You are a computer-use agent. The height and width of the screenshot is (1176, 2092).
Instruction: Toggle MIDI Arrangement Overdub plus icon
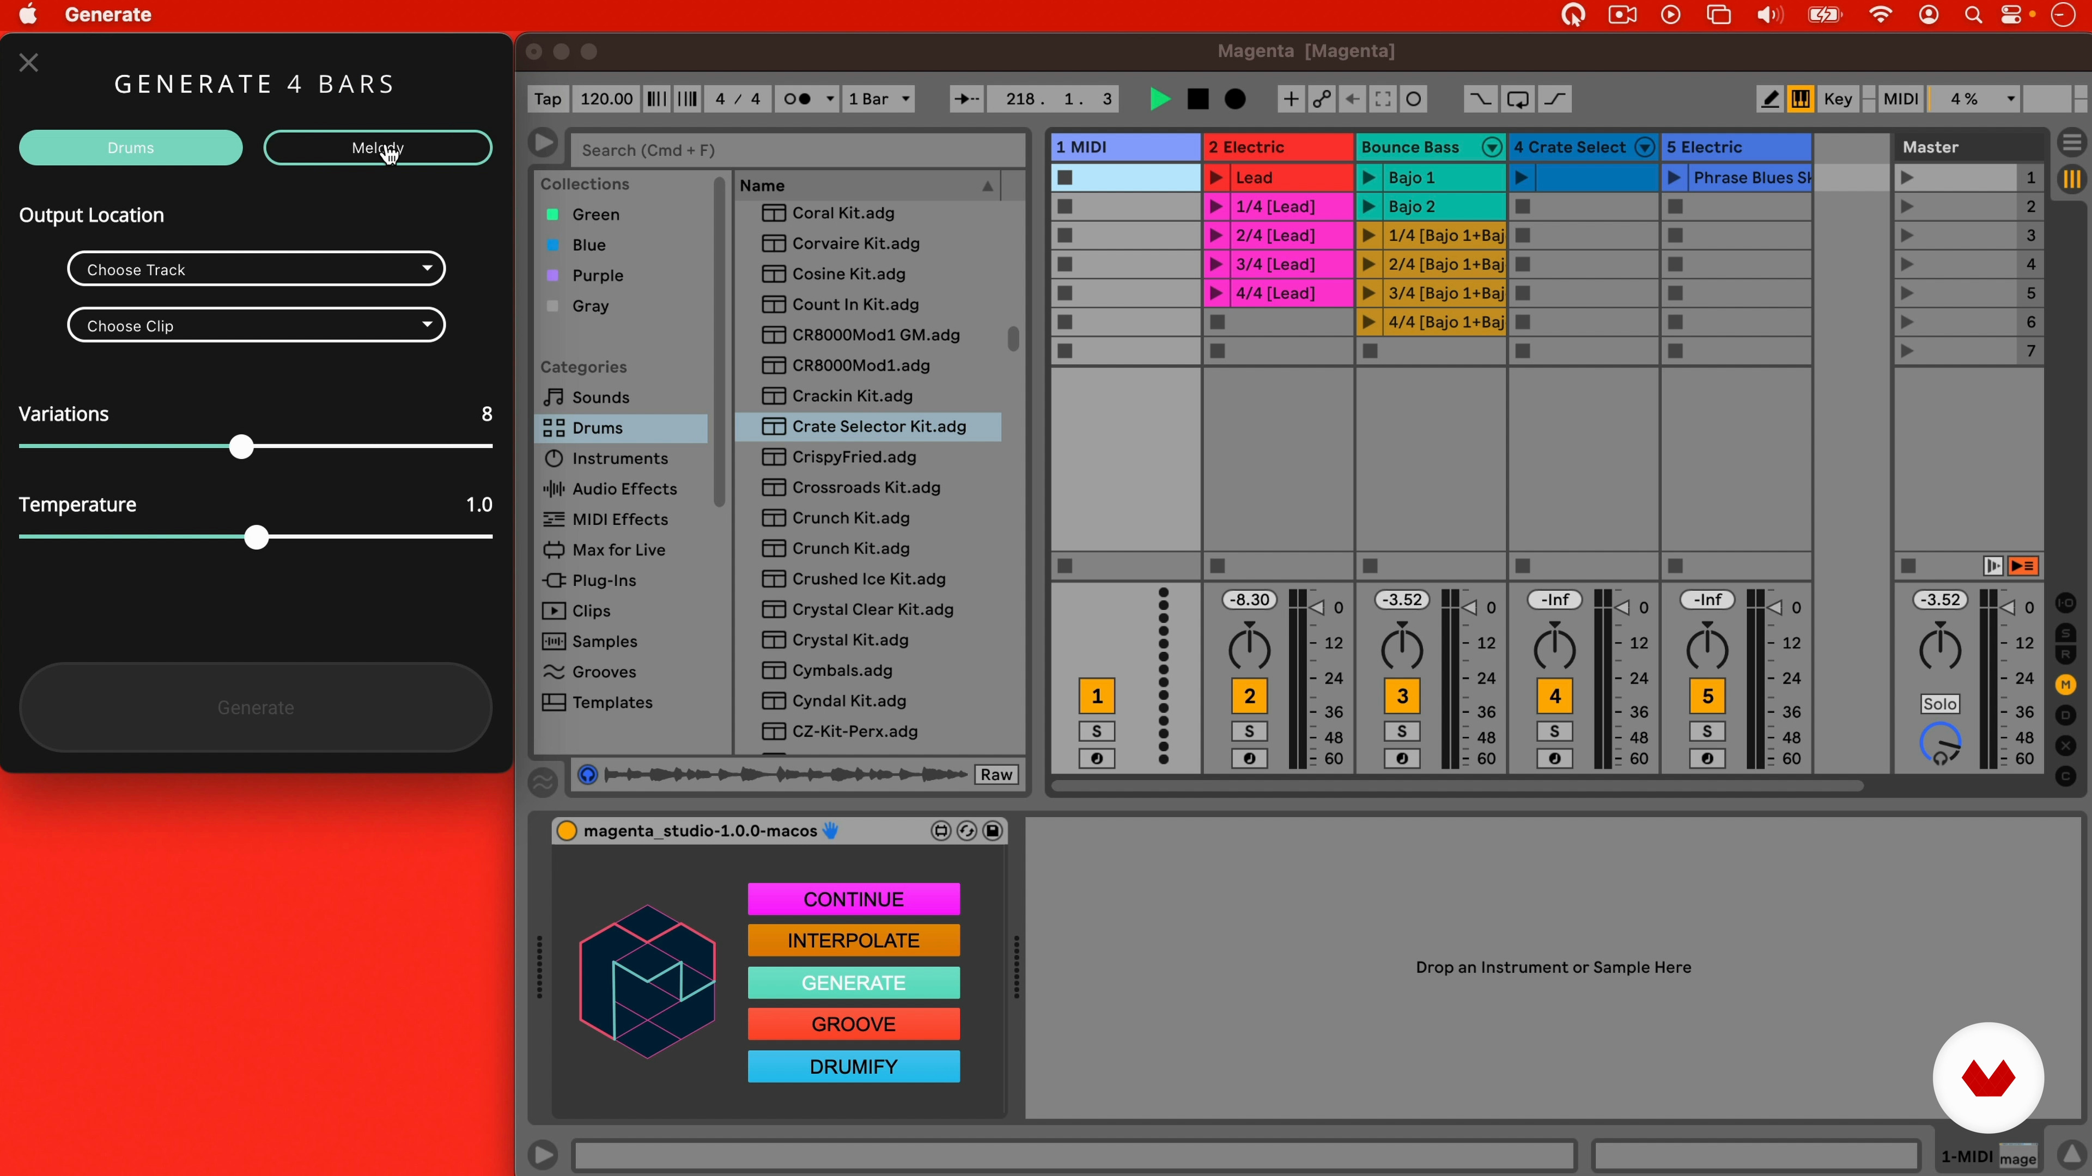tap(1290, 99)
